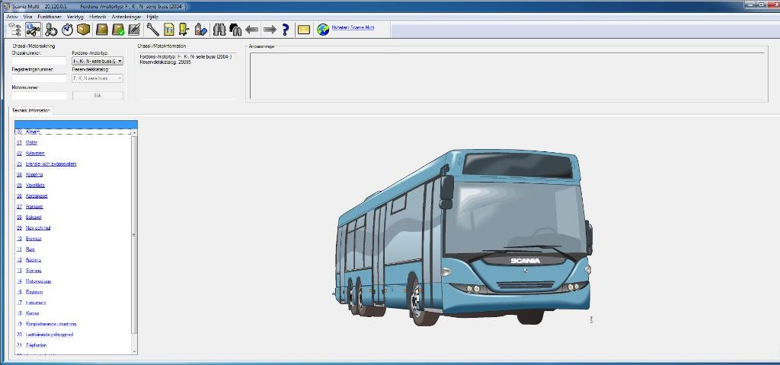780x365 pixels.
Task: Select the Teknisk information tab
Action: (30, 110)
